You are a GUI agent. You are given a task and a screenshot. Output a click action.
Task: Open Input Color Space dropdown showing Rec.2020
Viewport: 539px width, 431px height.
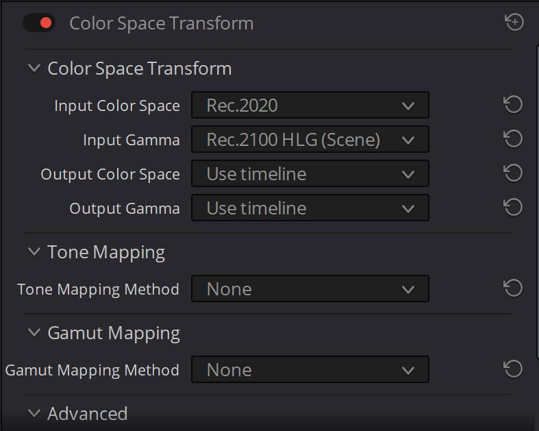310,105
